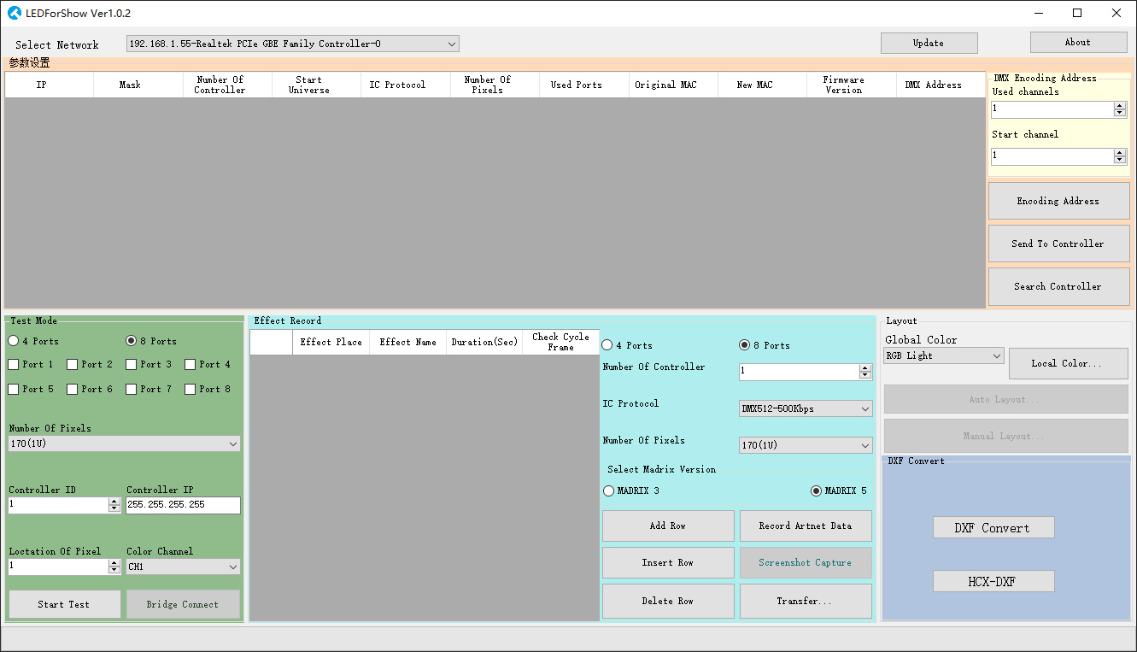Click Record Artnet Data button

pos(806,526)
